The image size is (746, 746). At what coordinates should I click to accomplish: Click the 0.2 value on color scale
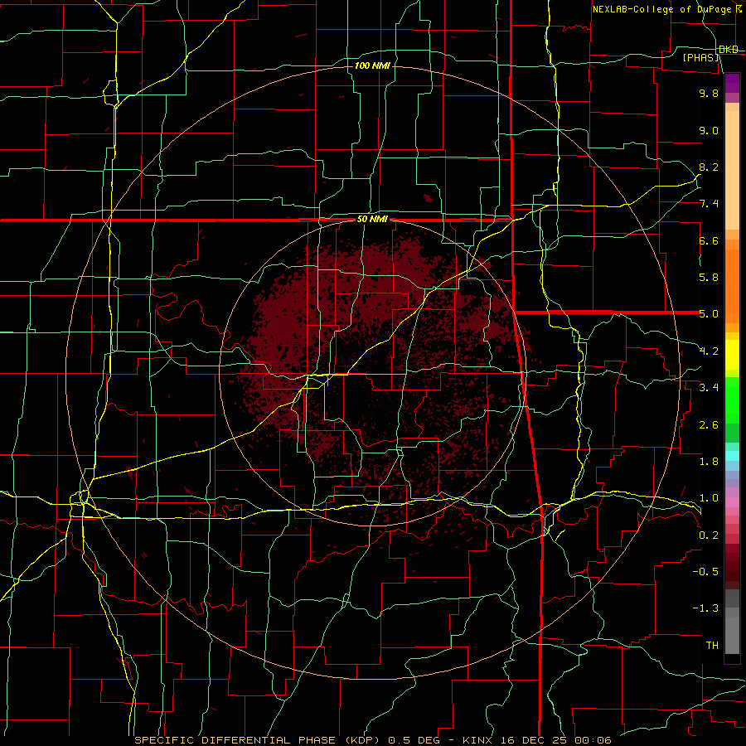pyautogui.click(x=709, y=535)
